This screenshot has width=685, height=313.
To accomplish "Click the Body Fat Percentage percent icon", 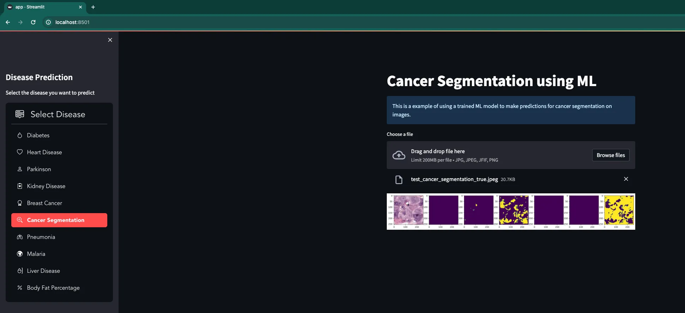I will coord(20,288).
